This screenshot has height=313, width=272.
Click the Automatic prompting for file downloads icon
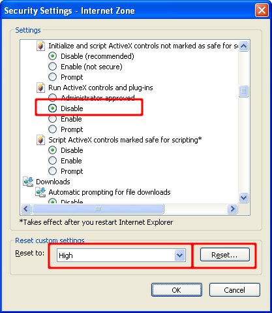click(40, 192)
